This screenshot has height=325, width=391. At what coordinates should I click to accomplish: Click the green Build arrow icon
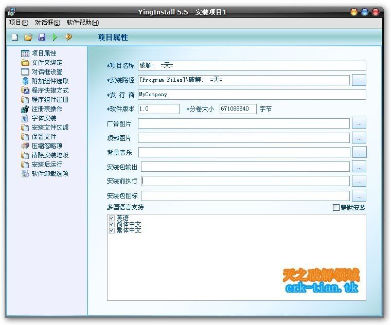click(55, 37)
